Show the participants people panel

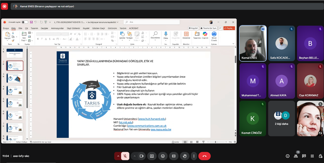point(296,156)
